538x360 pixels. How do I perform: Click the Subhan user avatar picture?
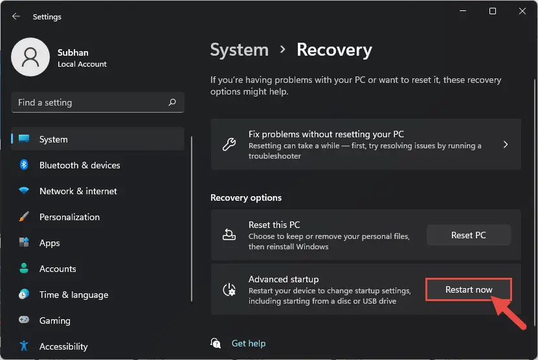pyautogui.click(x=30, y=57)
